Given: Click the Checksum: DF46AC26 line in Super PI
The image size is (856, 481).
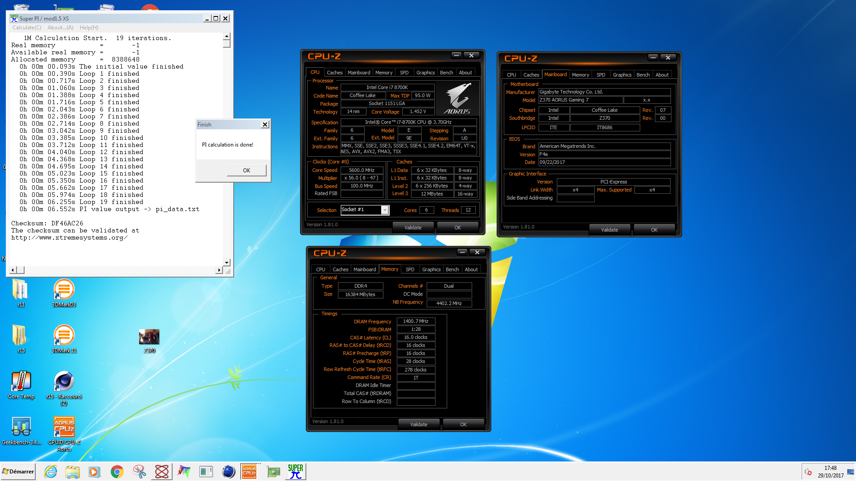Looking at the screenshot, I should [47, 224].
